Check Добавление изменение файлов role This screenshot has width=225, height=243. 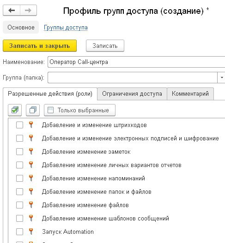coord(19,205)
